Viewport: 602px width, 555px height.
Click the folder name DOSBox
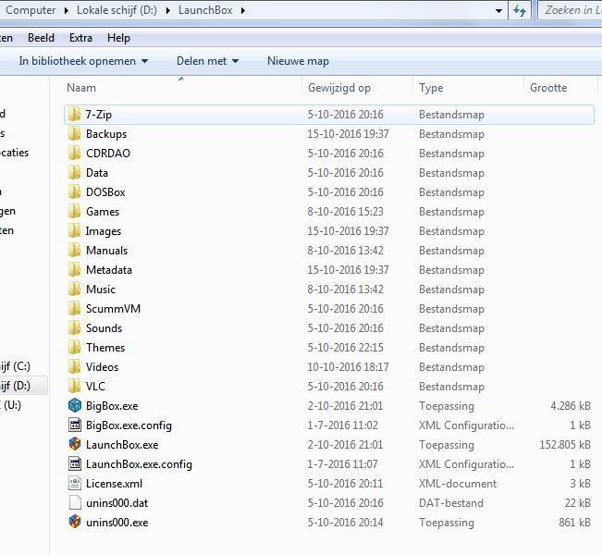click(x=105, y=192)
